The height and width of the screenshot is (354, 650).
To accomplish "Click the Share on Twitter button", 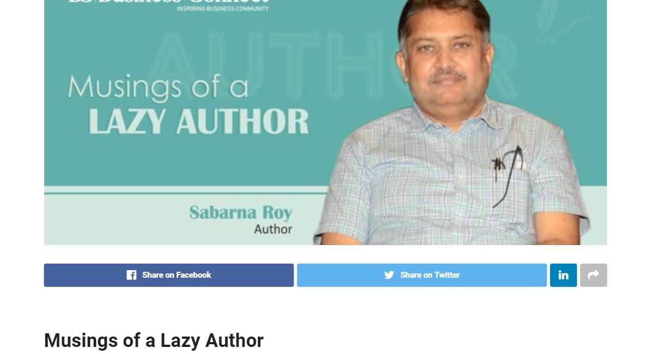I will (x=421, y=275).
